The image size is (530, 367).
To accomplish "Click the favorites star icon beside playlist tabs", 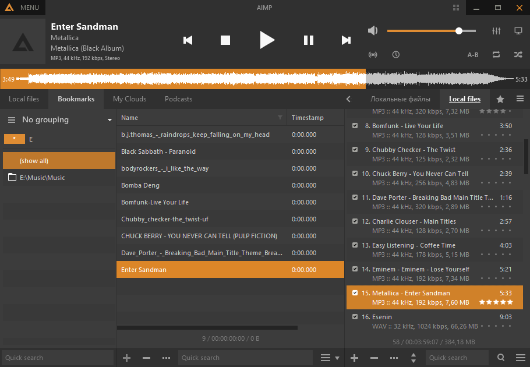I will 500,99.
